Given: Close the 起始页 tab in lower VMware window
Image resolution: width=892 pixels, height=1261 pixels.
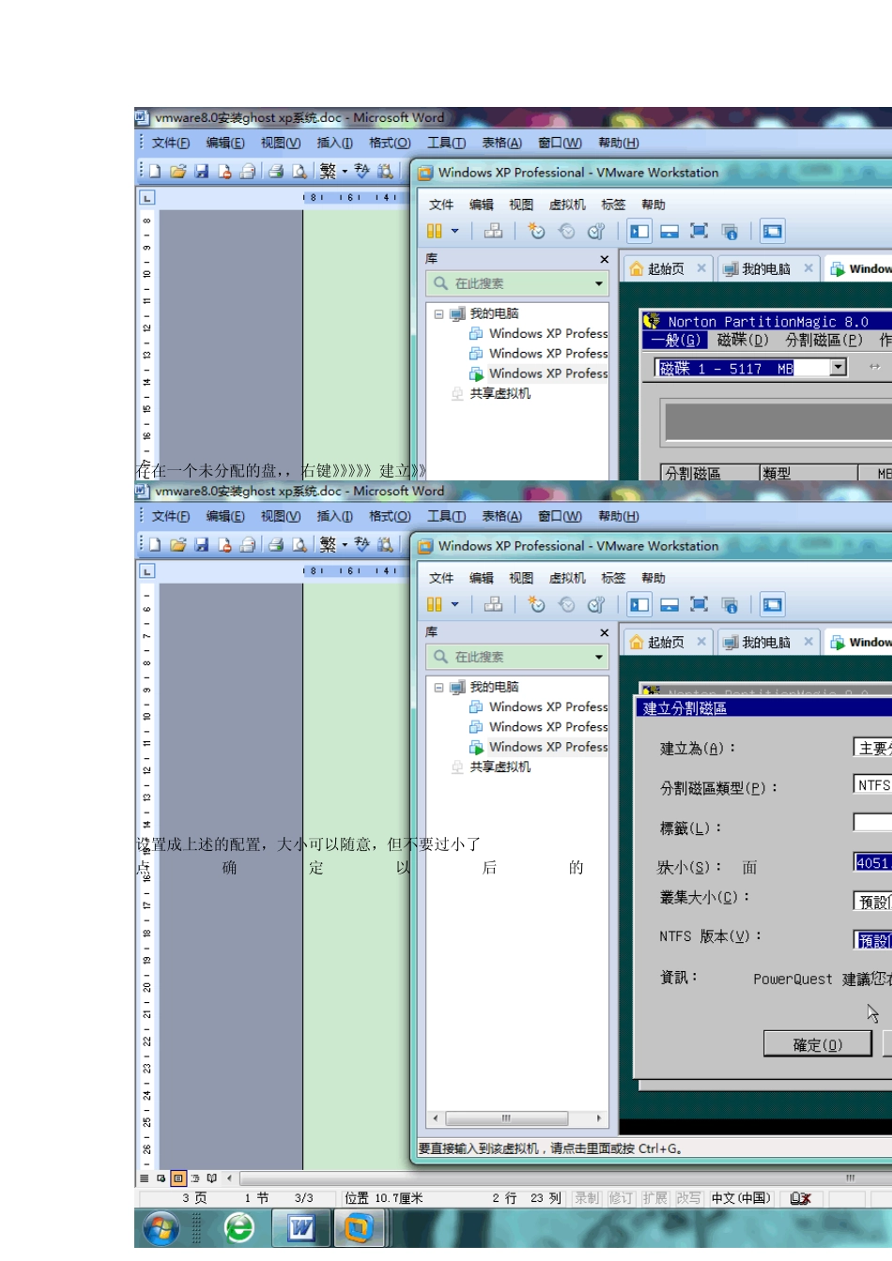Looking at the screenshot, I should click(x=701, y=642).
